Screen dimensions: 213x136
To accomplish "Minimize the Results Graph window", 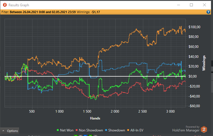I will click(179, 5).
